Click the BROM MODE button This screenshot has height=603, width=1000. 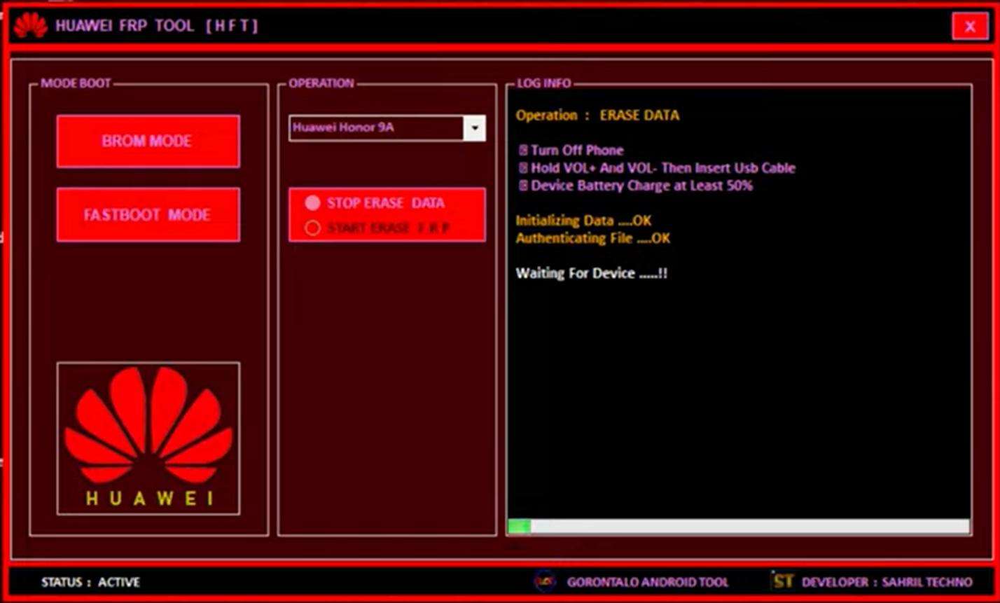click(148, 141)
